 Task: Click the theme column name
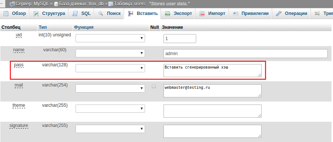[19, 105]
